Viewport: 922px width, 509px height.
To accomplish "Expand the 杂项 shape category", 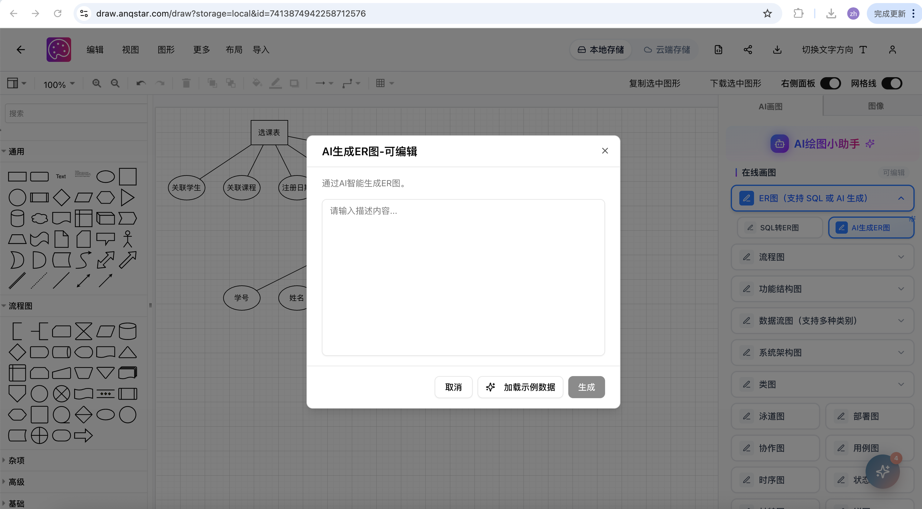I will click(x=17, y=460).
